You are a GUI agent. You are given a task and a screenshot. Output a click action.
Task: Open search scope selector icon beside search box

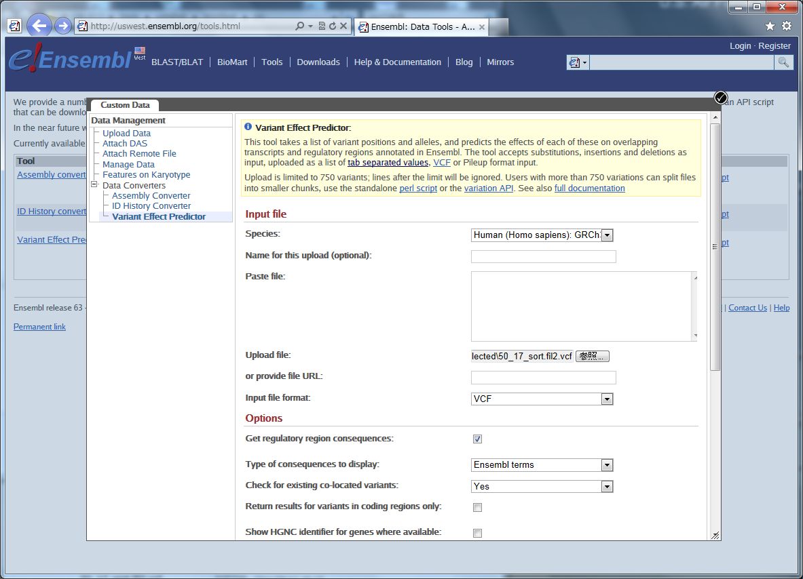point(578,62)
